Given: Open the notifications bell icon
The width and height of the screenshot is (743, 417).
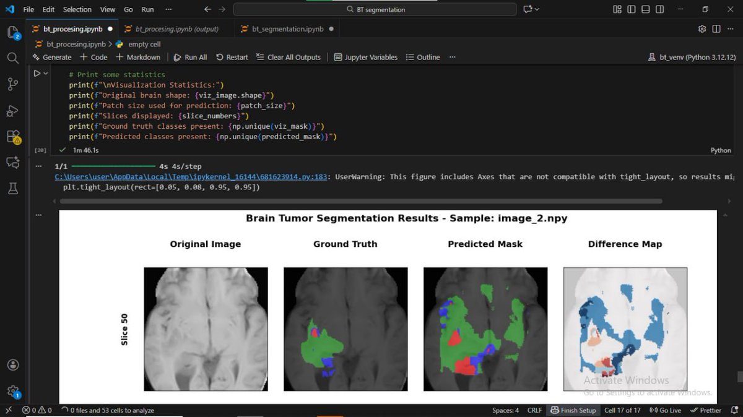Looking at the screenshot, I should [x=734, y=410].
